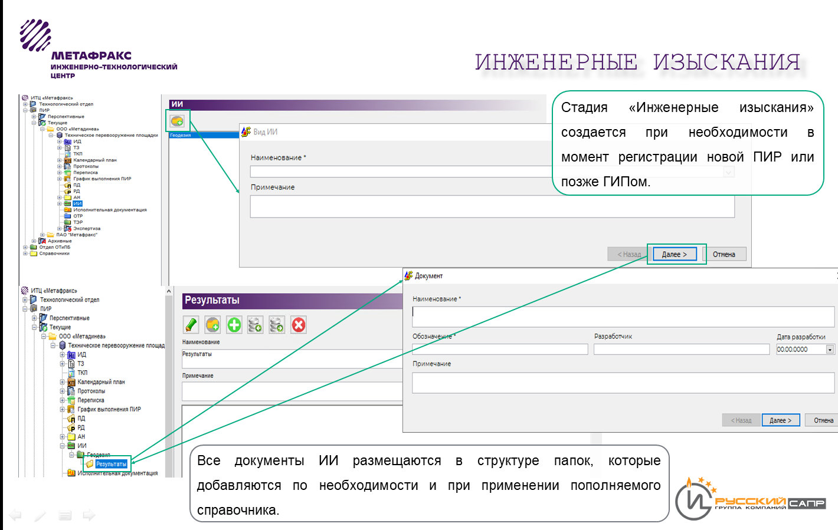This screenshot has width=838, height=530.
Task: Click the Переписка icon in Результаты window tree
Action: point(71,400)
